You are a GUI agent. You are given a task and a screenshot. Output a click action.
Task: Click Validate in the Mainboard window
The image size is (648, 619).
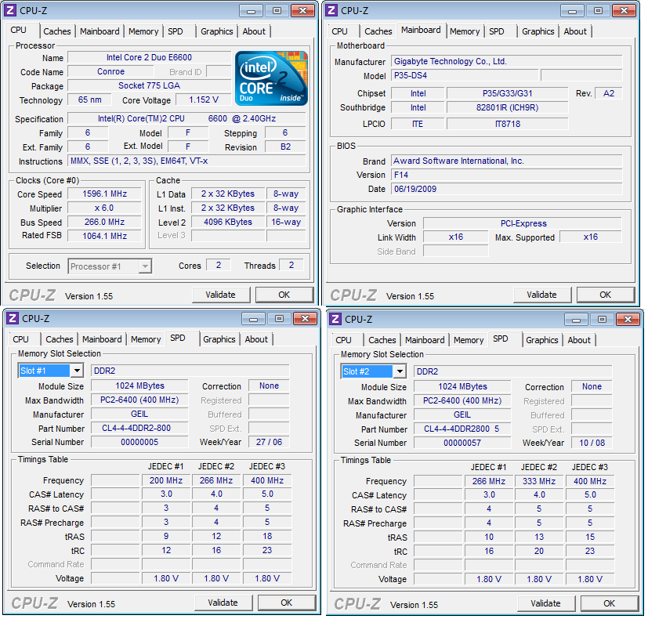click(541, 295)
